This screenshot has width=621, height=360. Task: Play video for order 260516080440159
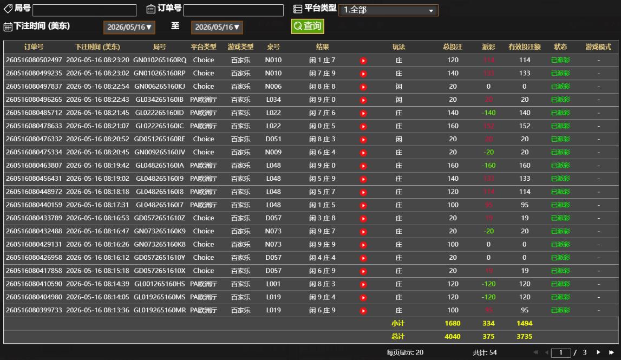coord(363,205)
